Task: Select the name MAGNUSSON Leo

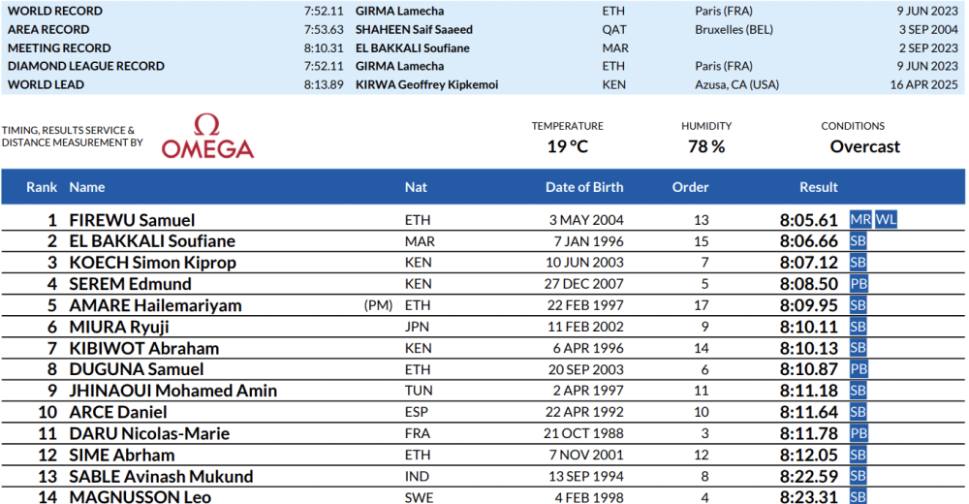Action: tap(140, 496)
